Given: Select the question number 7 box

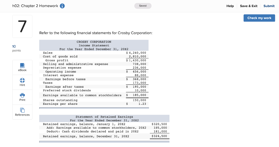Looking at the screenshot, I should [22, 26].
